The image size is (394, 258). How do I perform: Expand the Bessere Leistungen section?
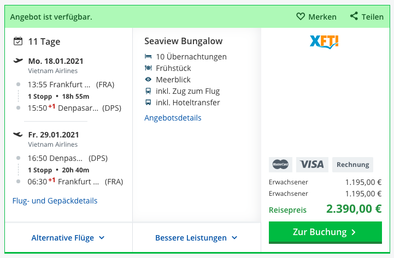coord(197,238)
